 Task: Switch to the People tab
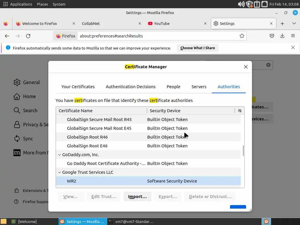173,87
